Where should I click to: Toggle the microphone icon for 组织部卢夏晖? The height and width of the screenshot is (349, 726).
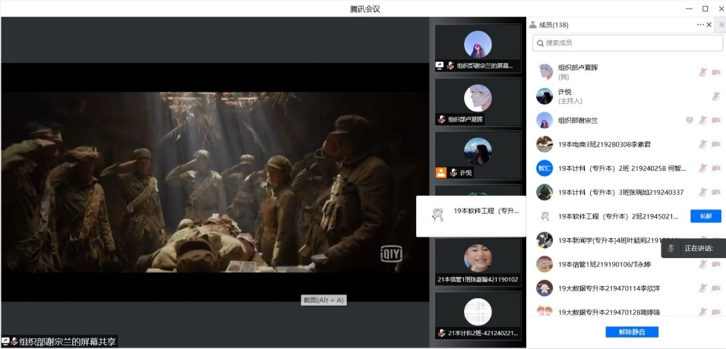(x=703, y=72)
